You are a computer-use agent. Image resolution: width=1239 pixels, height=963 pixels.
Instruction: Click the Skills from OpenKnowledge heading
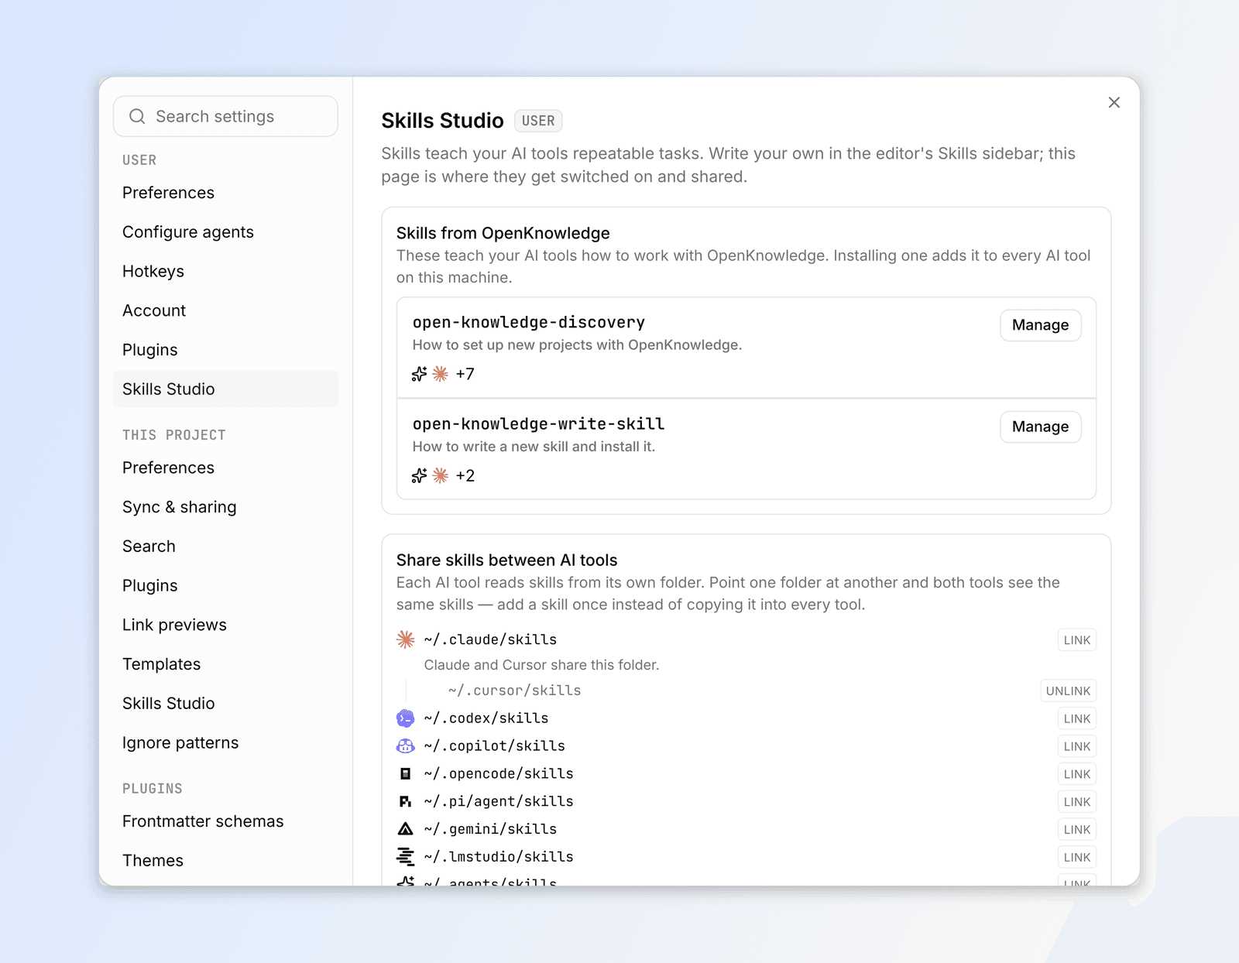503,233
